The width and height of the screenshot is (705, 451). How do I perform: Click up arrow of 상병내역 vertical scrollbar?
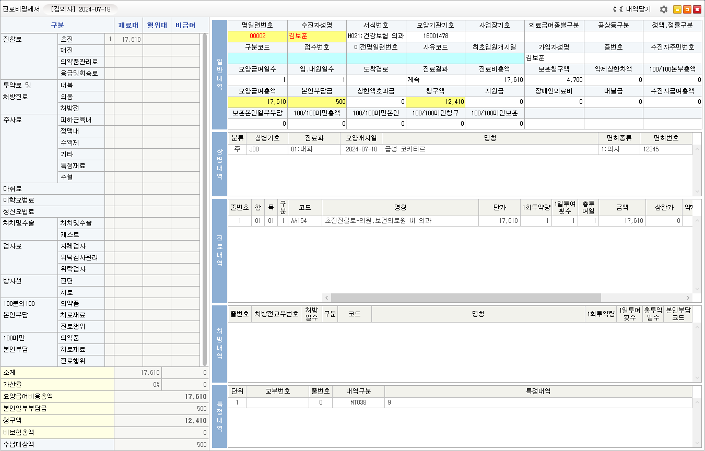(x=697, y=150)
